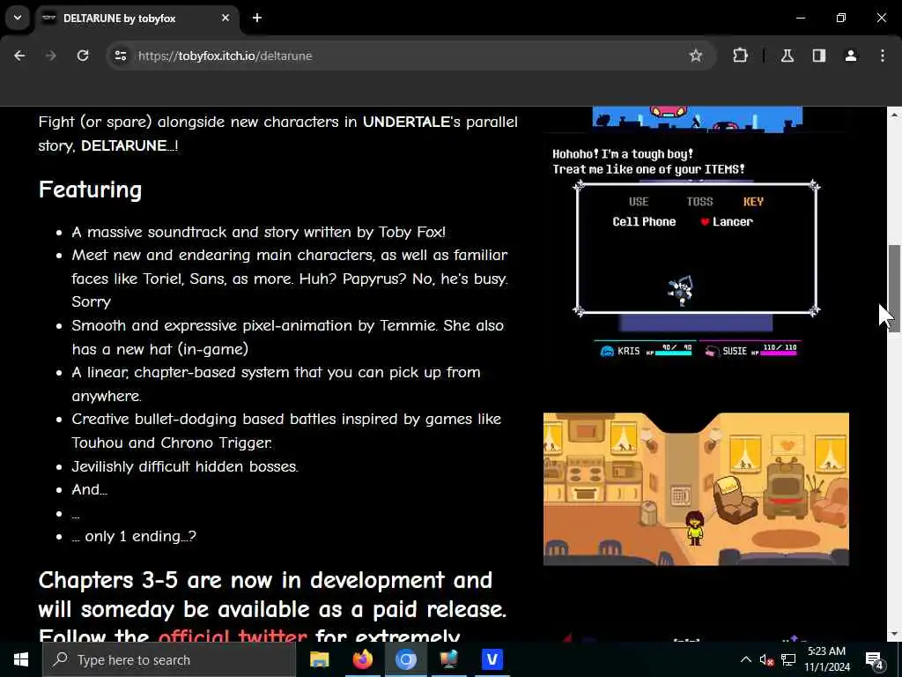Click '... only 1 ending...?' bullet
Viewport: 902px width, 677px height.
pos(134,536)
